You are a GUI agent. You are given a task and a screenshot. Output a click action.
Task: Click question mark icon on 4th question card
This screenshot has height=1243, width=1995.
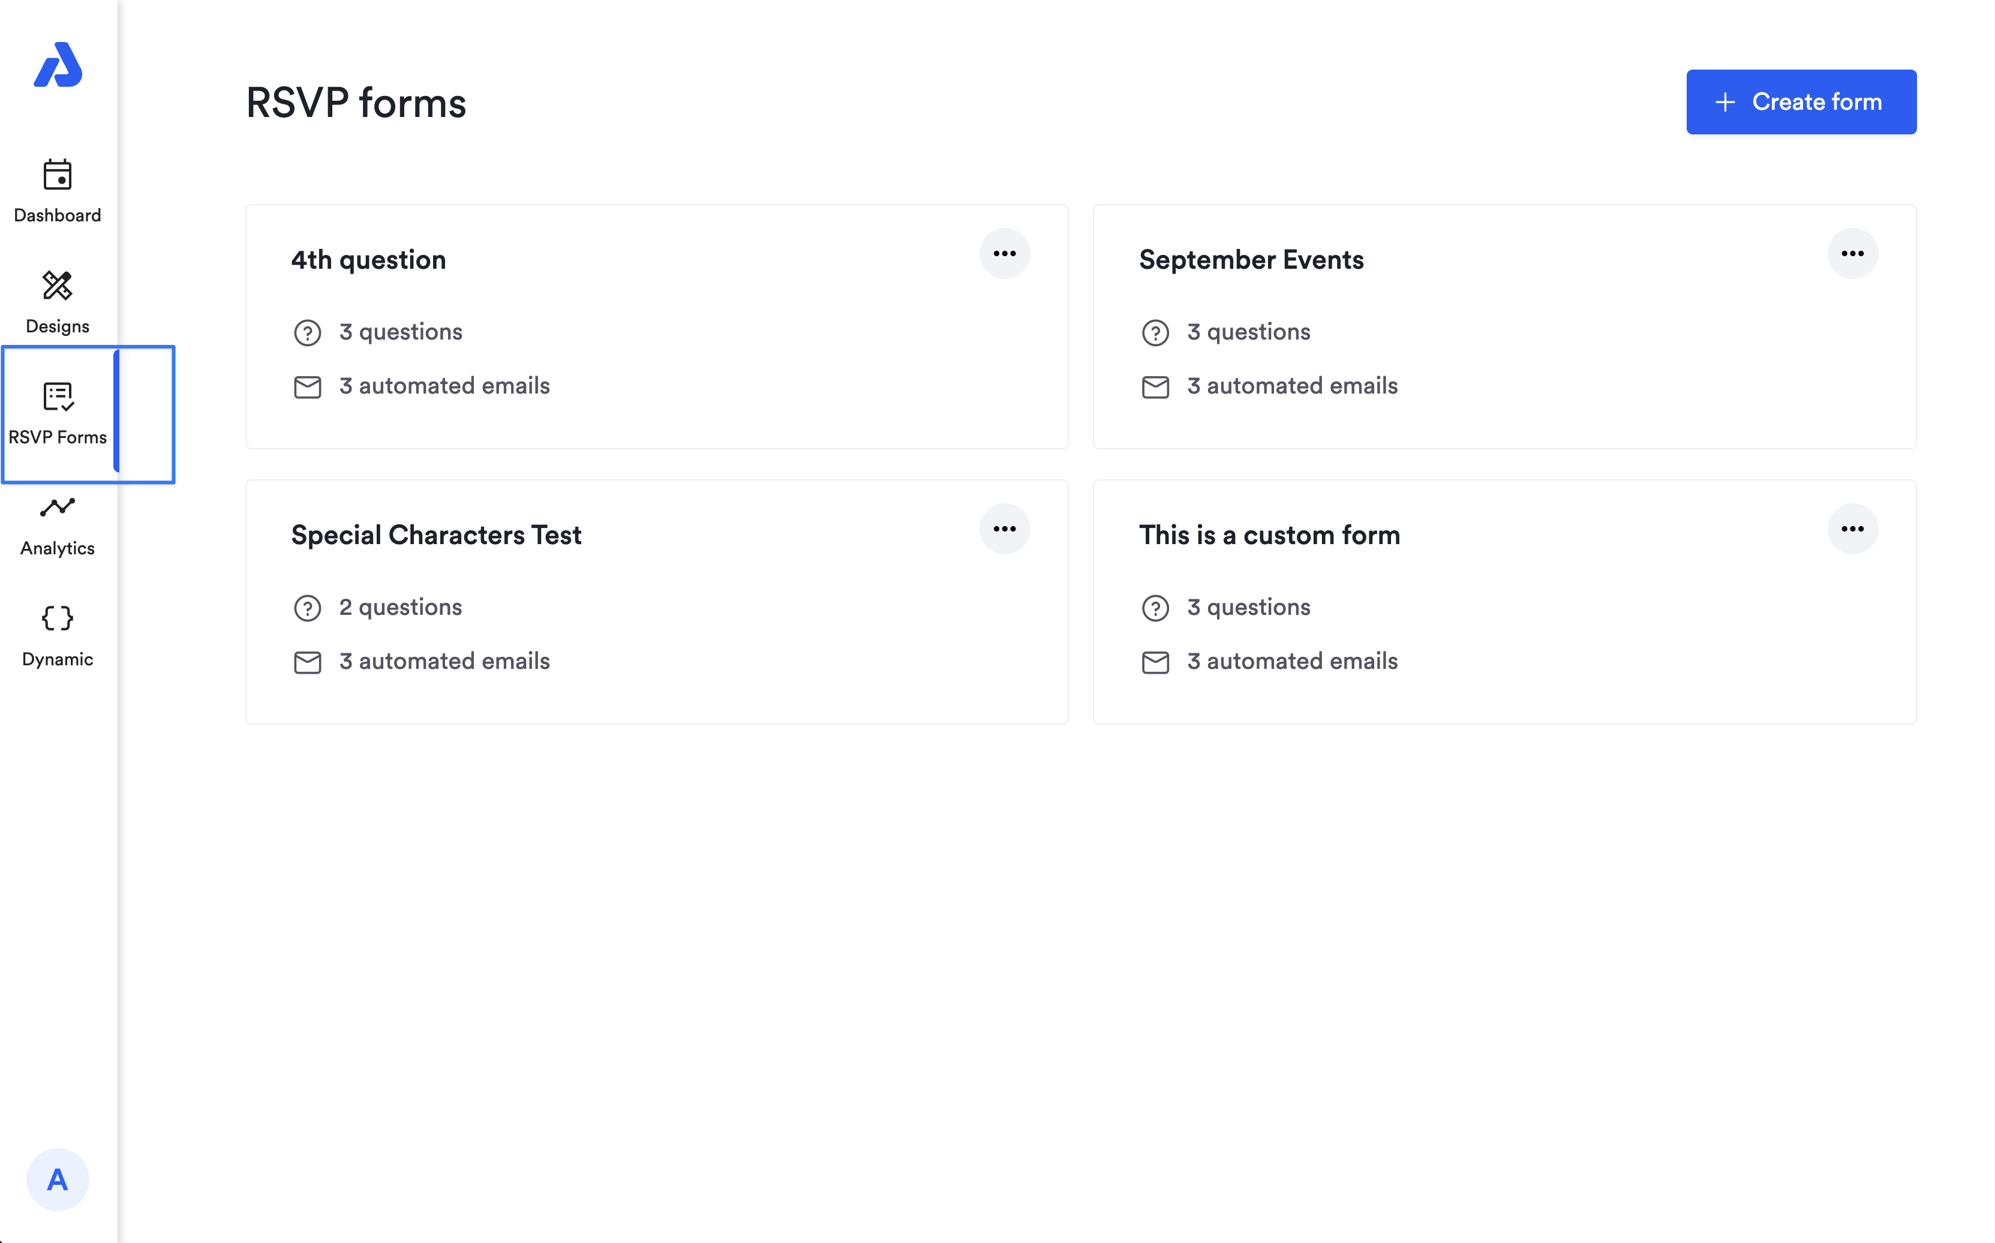pyautogui.click(x=308, y=333)
